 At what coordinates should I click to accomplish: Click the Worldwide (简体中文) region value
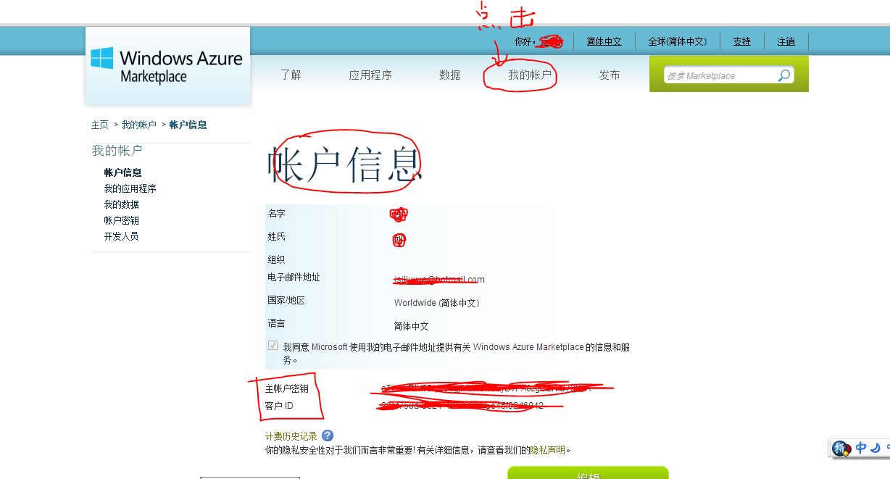pos(436,303)
